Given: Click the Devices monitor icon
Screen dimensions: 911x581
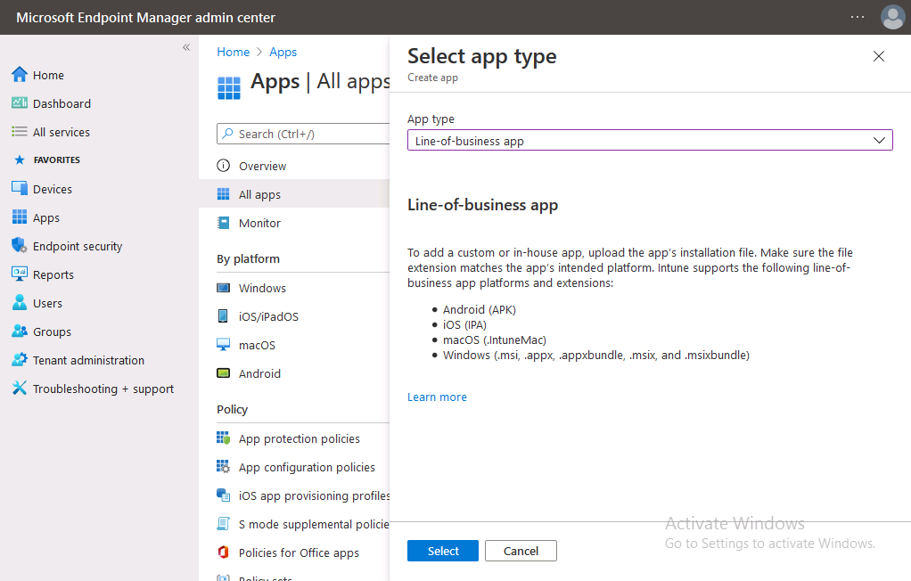Looking at the screenshot, I should (20, 188).
